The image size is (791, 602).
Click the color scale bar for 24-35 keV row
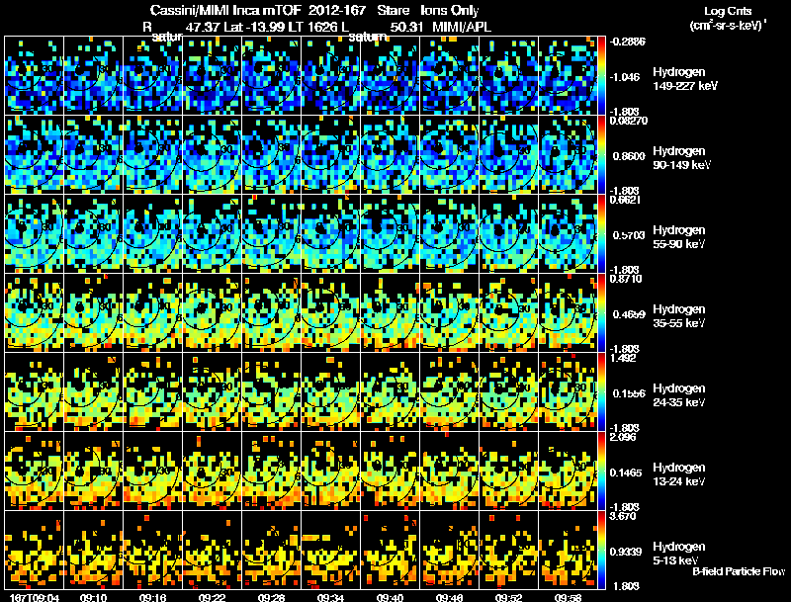(x=601, y=391)
